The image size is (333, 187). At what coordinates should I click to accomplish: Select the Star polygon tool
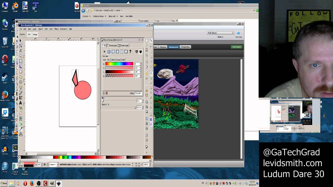click(21, 77)
